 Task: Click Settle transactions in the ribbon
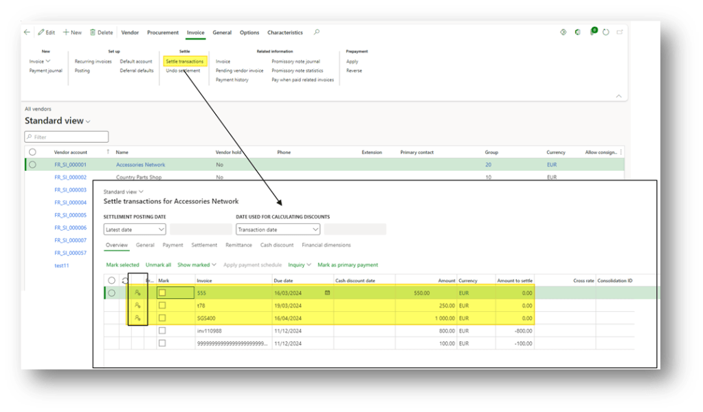184,61
